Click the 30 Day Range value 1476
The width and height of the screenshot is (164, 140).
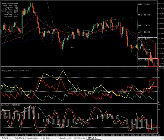[16, 9]
